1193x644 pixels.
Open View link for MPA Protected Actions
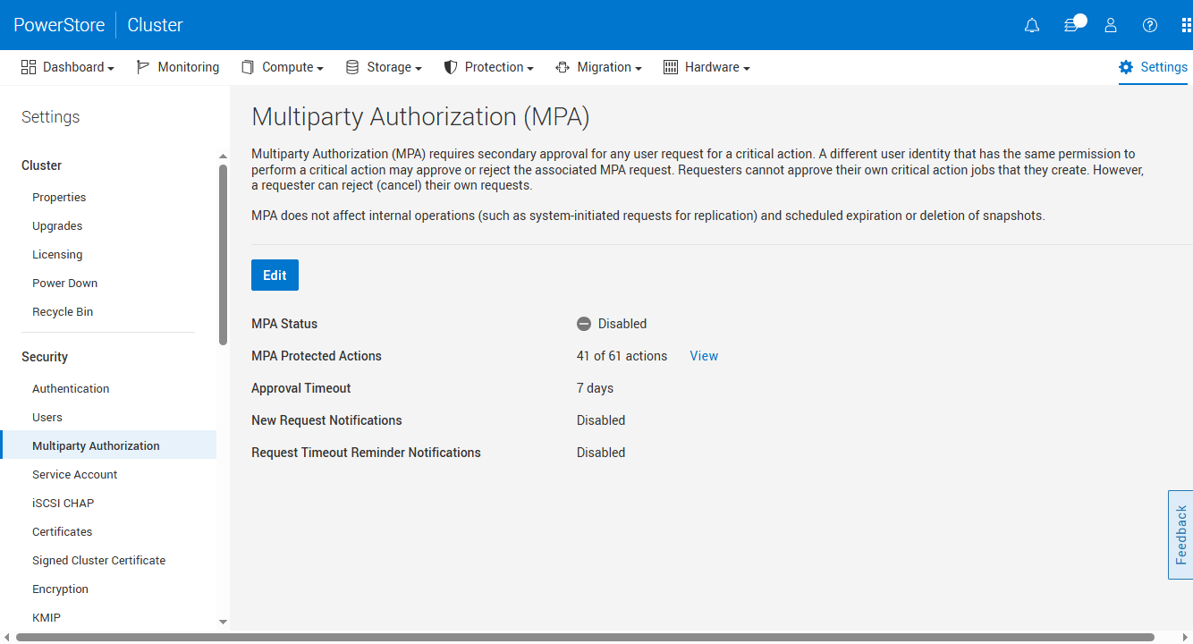point(704,356)
